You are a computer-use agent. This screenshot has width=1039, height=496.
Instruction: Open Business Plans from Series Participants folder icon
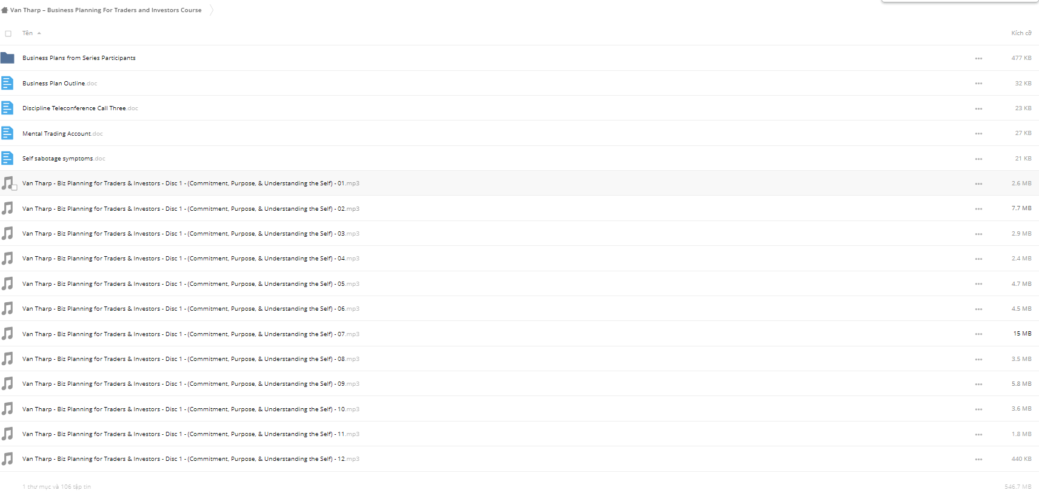point(7,58)
